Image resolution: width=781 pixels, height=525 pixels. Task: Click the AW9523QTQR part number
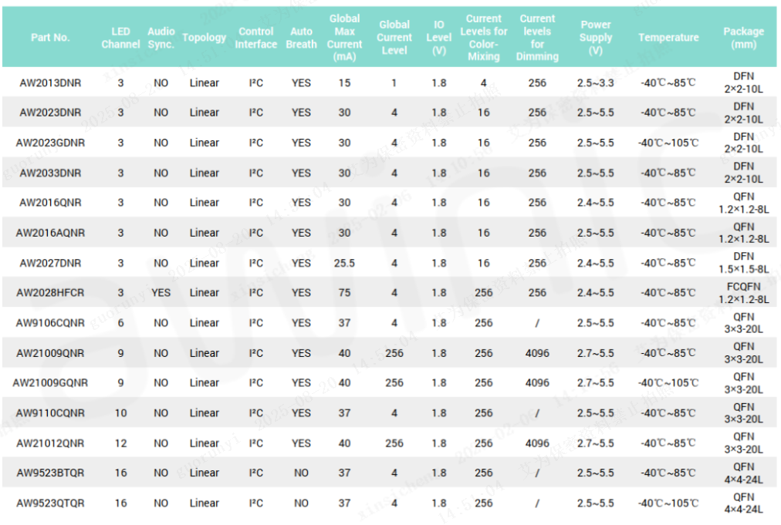pyautogui.click(x=50, y=503)
